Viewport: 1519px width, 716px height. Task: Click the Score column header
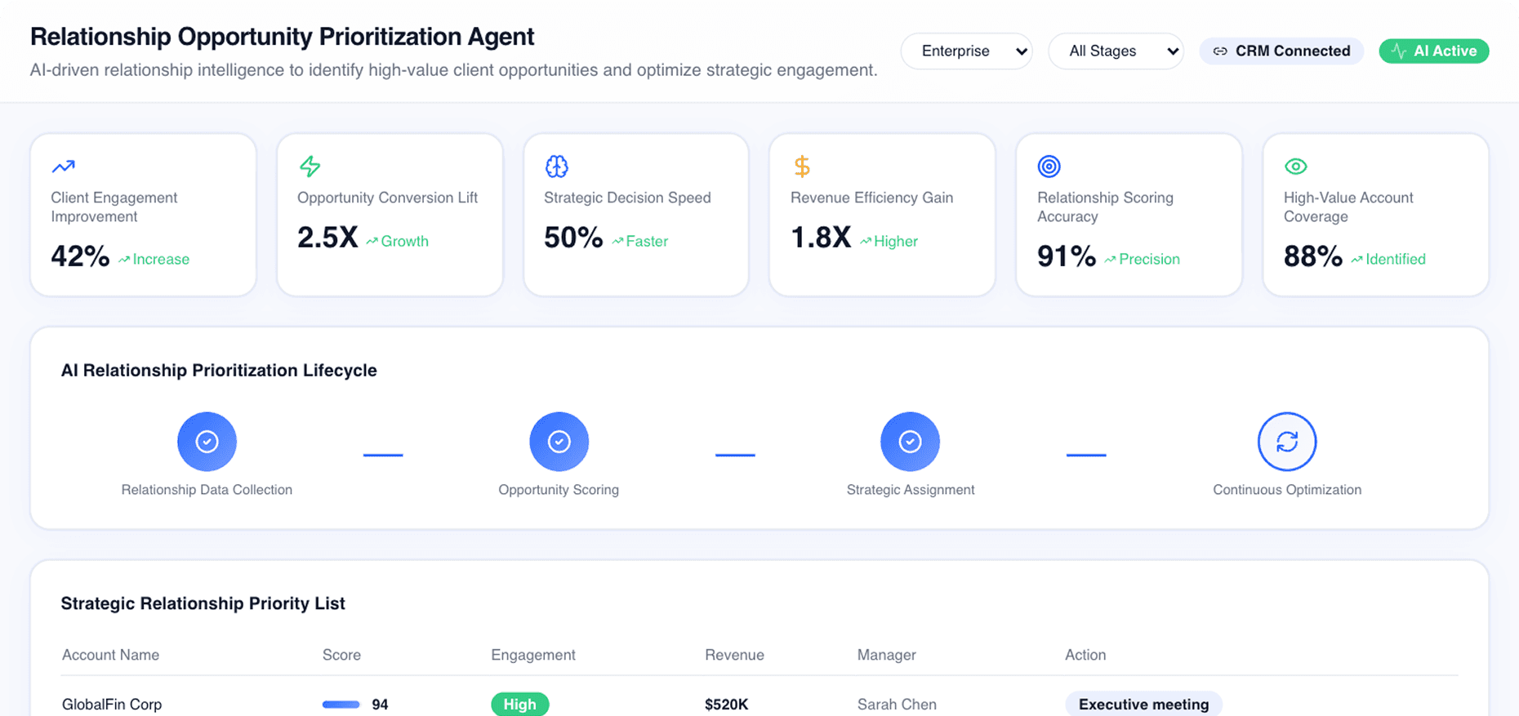coord(341,655)
